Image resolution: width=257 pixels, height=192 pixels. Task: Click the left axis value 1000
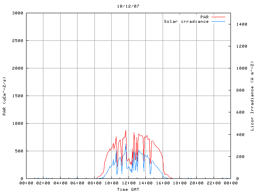pos(18,124)
